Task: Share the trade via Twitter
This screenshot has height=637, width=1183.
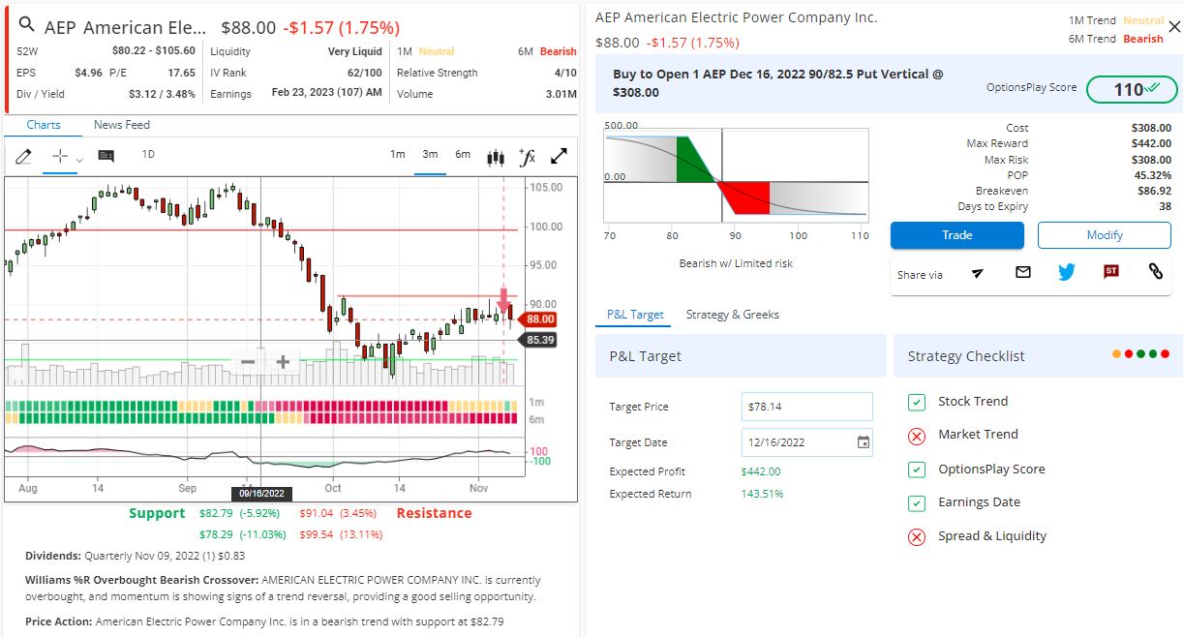Action: (x=1067, y=273)
